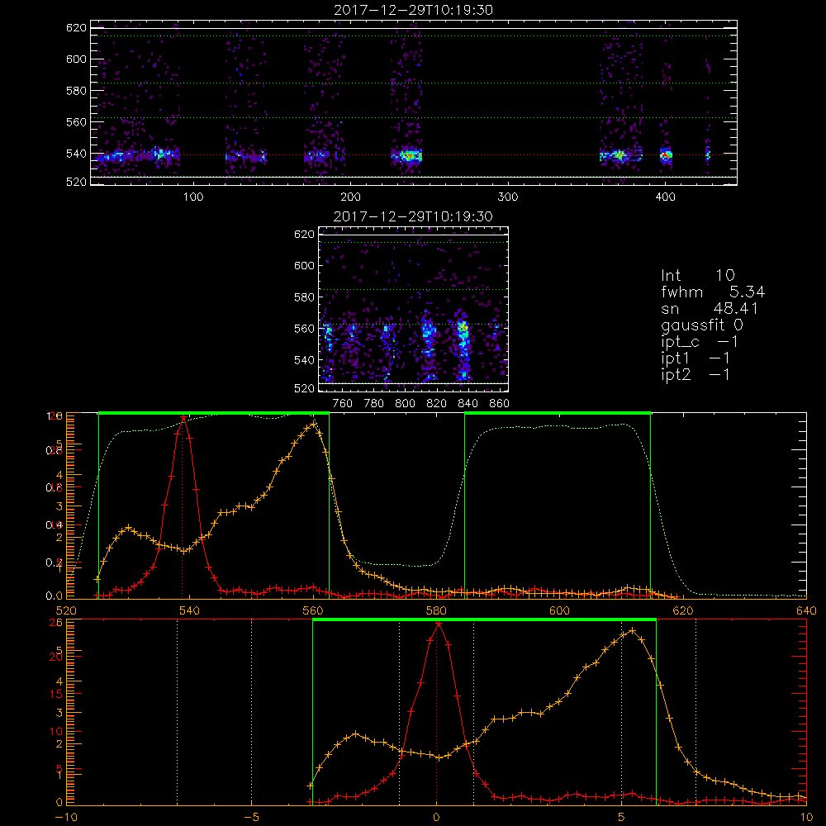The width and height of the screenshot is (826, 826).
Task: Click the thick green bar above 525-562 range
Action: (x=214, y=413)
